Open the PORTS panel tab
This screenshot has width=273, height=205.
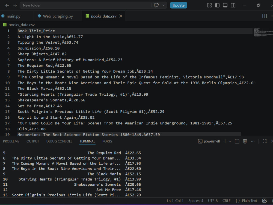[107, 141]
